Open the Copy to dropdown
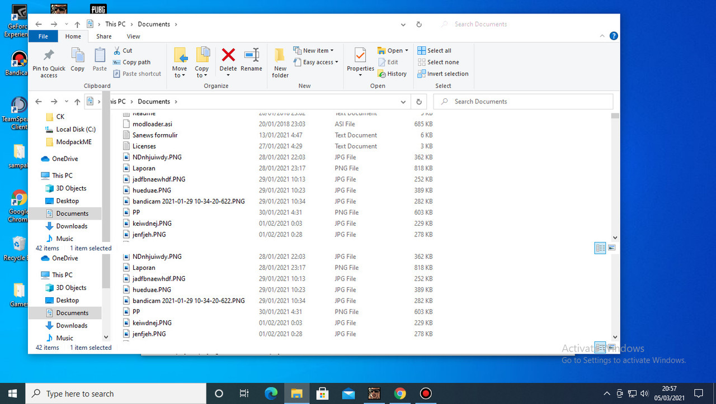716x404 pixels. pos(202,63)
